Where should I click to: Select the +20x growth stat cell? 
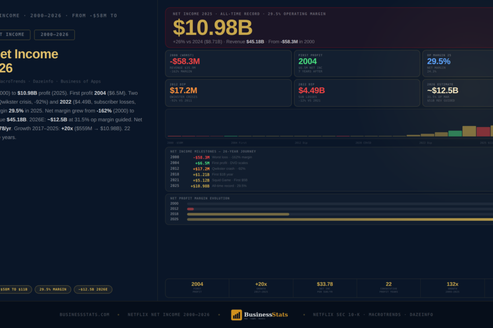click(x=261, y=287)
